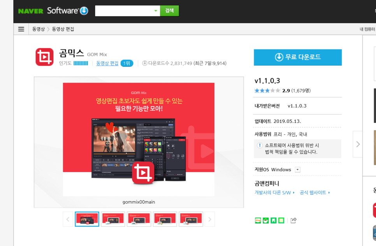376x246 pixels.
Task: Share to Naver Blog icon
Action: click(258, 220)
